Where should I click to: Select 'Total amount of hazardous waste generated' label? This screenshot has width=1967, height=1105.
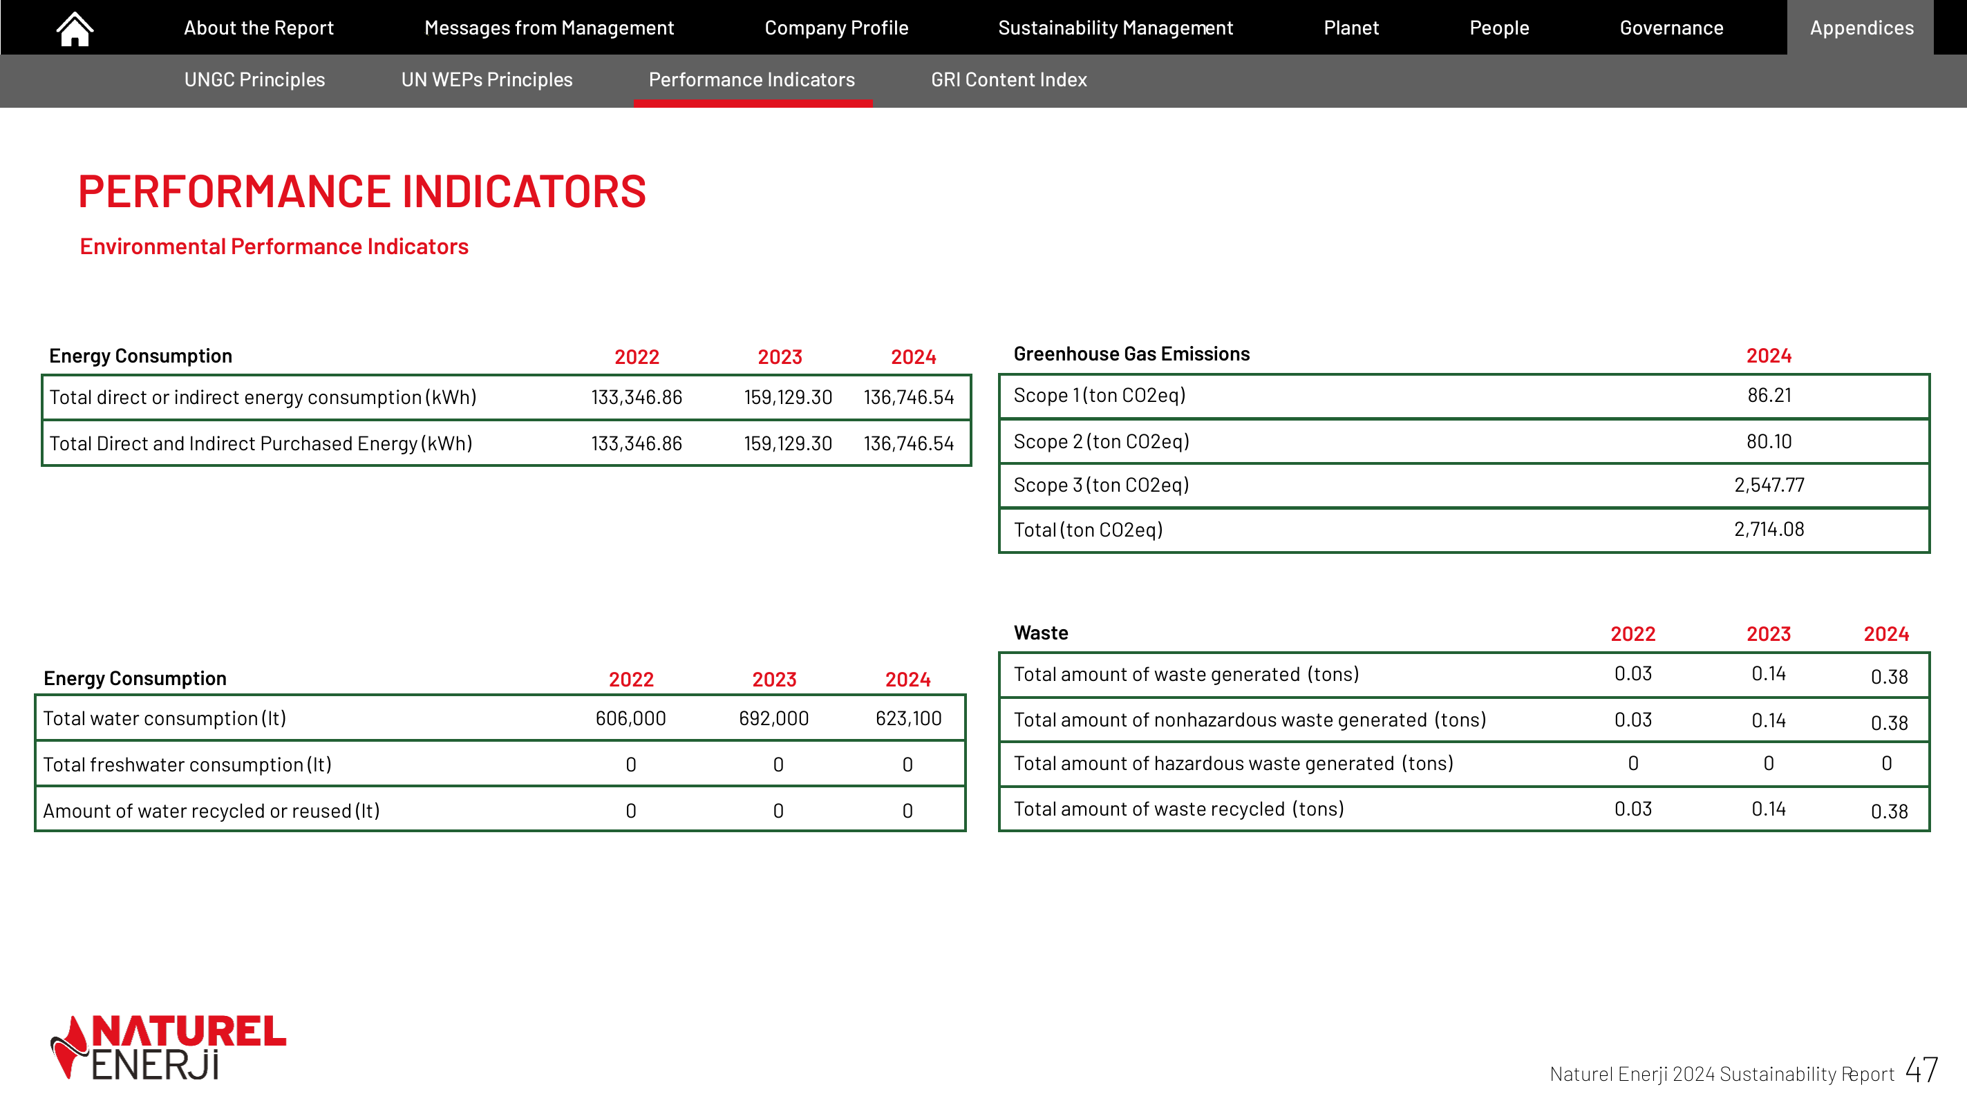point(1233,764)
